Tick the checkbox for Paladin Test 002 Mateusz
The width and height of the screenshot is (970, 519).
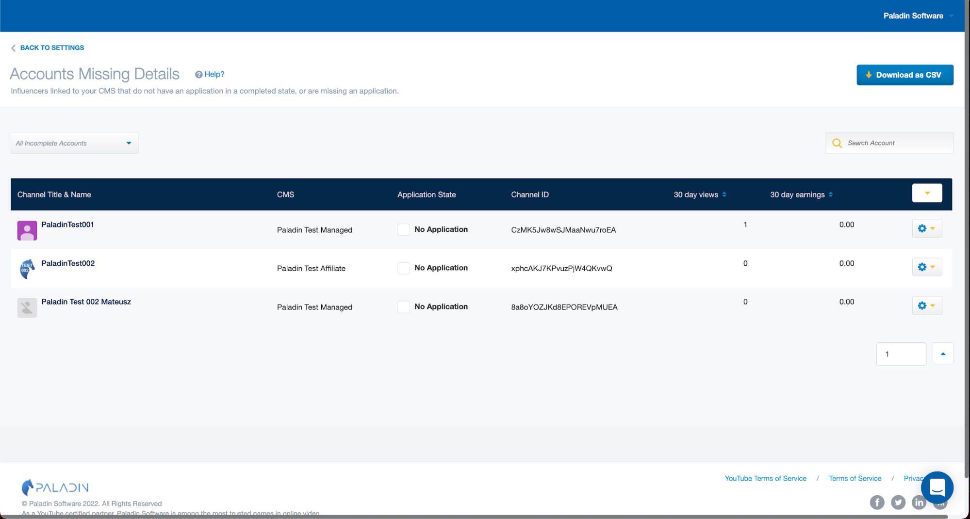[x=404, y=307]
